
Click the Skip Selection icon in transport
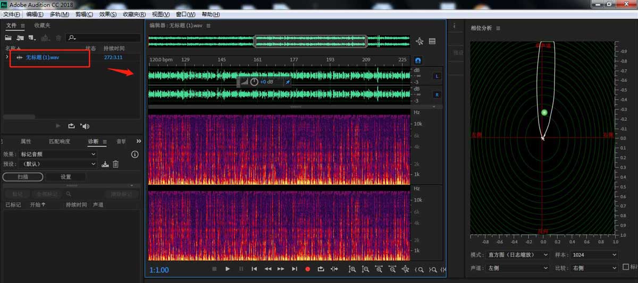pyautogui.click(x=334, y=269)
